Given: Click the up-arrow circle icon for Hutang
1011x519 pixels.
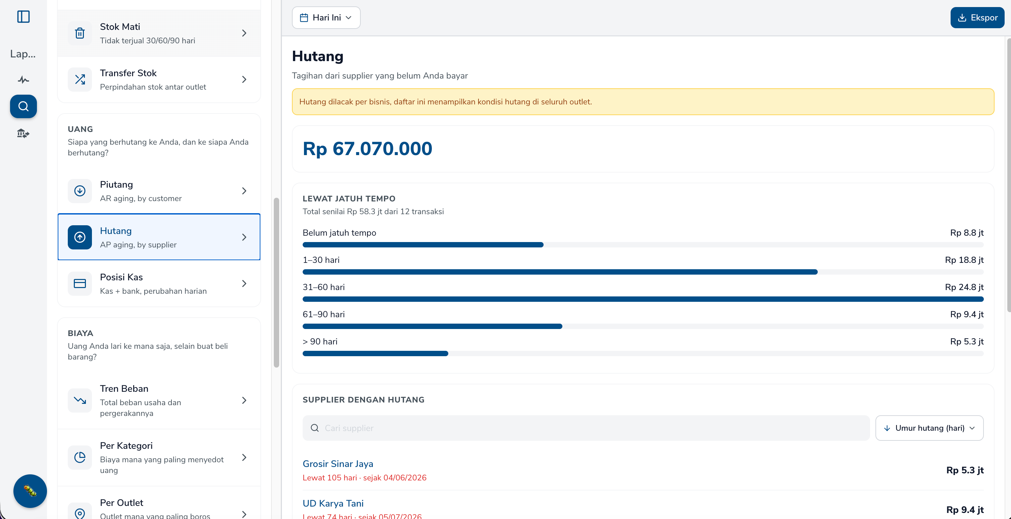Looking at the screenshot, I should click(80, 238).
